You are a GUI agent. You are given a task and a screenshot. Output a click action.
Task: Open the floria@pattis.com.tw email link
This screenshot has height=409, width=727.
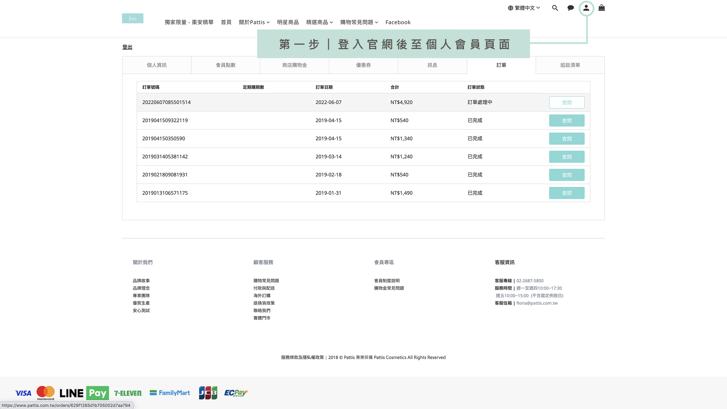pos(537,303)
